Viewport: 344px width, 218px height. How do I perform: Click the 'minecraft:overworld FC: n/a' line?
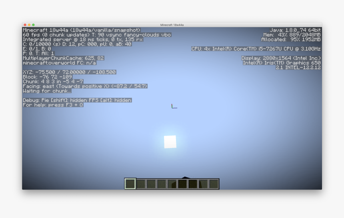click(59, 63)
